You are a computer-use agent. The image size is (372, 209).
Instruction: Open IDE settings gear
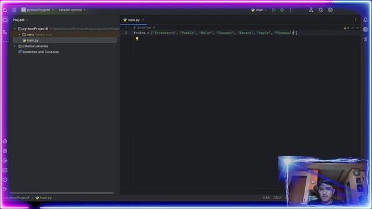pyautogui.click(x=330, y=10)
